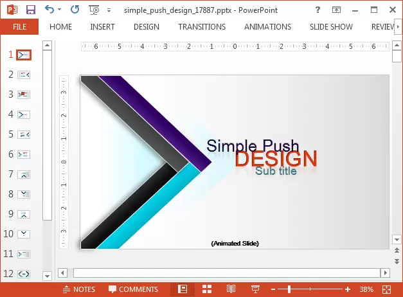Viewport: 403px width, 297px height.
Task: Open the FILE tab
Action: click(19, 27)
